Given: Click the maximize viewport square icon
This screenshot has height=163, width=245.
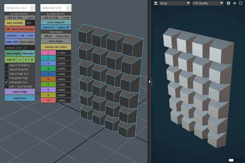Looking at the screenshot, I should point(241,3).
